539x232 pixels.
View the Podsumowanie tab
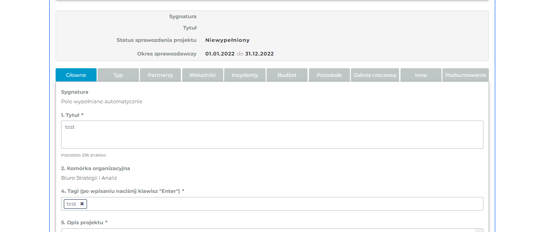465,75
